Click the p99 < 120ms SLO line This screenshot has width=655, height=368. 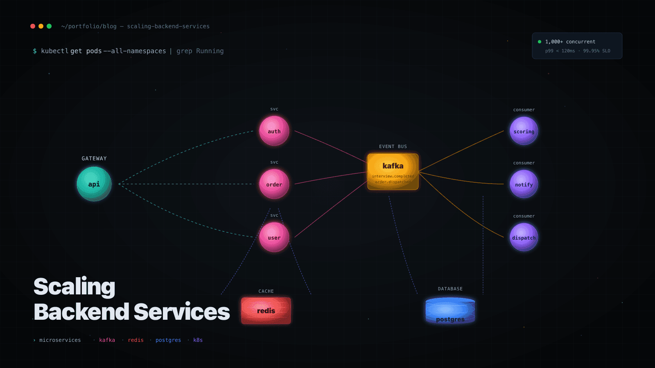[x=578, y=51]
